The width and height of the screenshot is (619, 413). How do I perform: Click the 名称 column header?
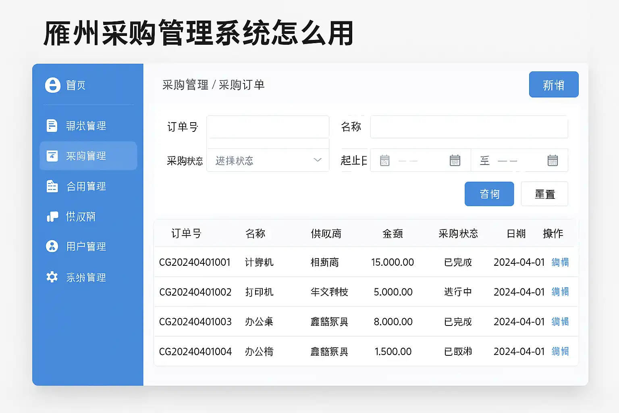[255, 234]
